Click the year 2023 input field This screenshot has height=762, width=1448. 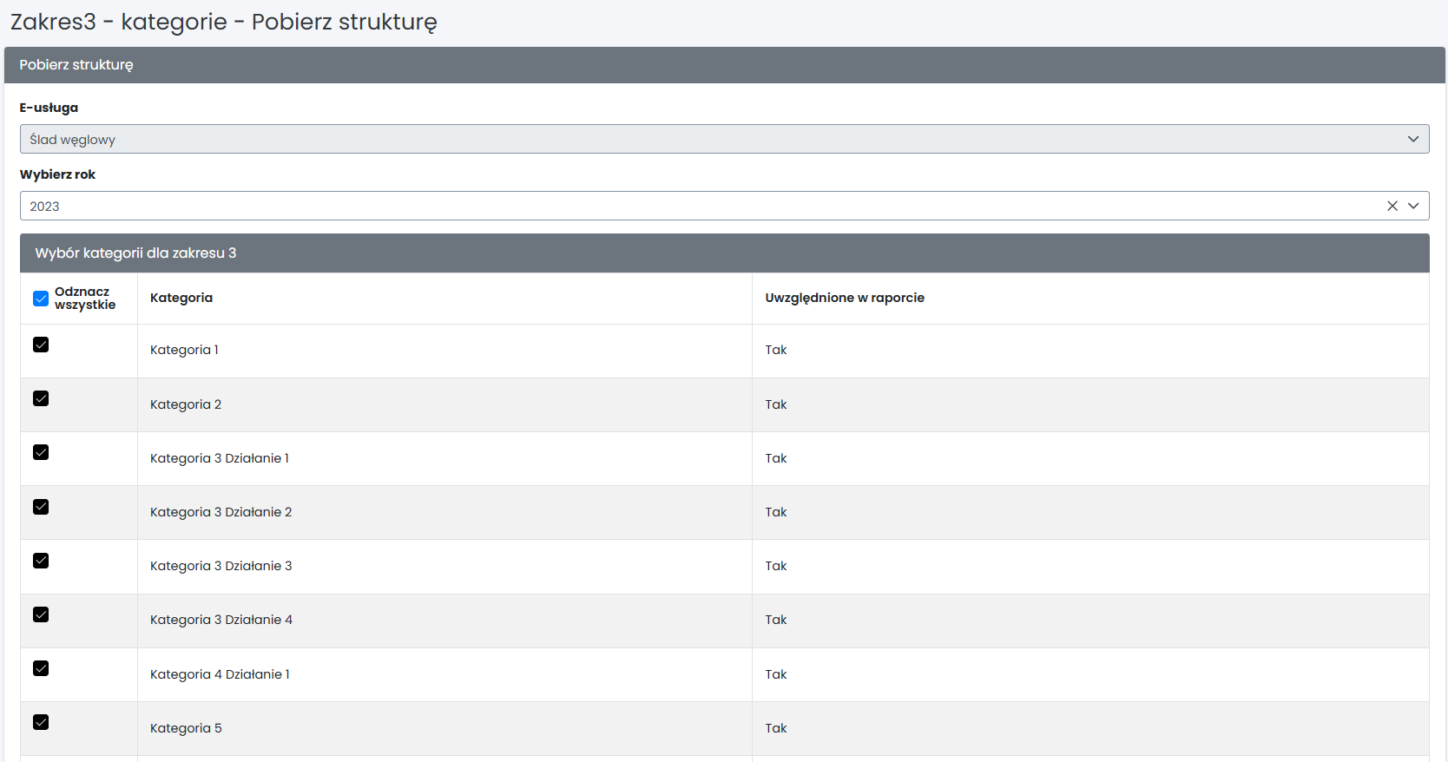[x=694, y=206]
